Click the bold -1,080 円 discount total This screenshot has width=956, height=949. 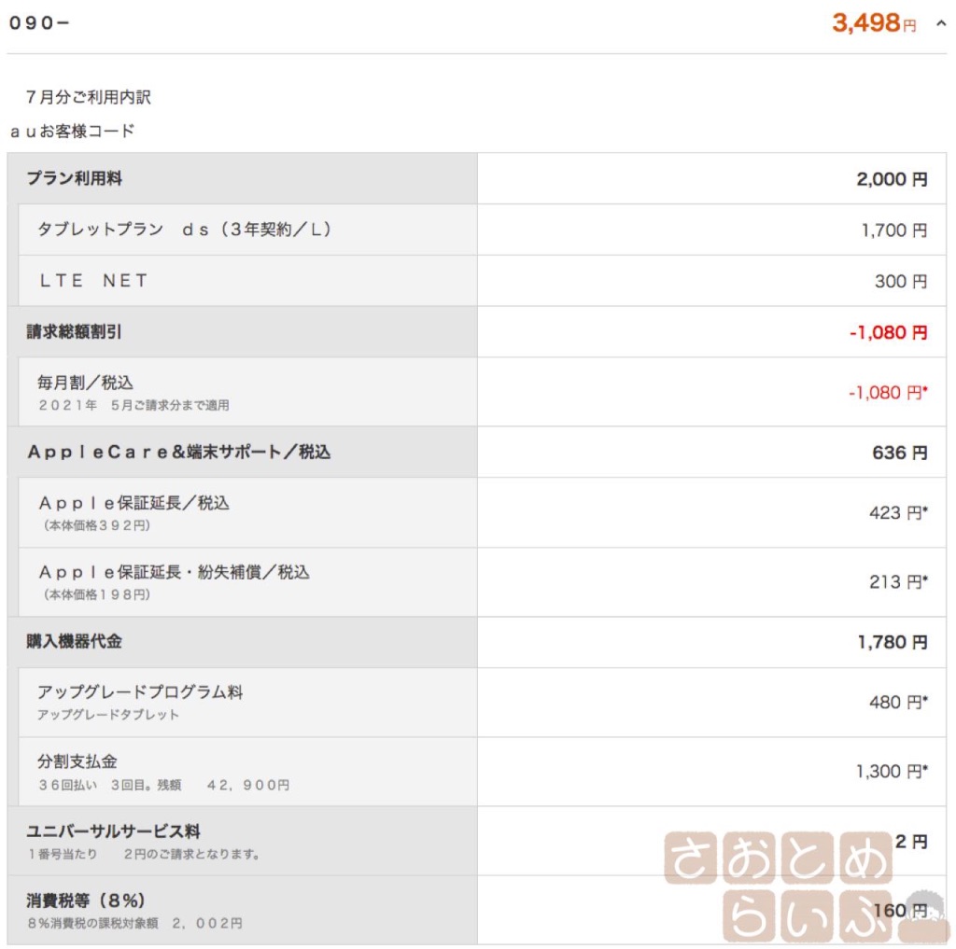(x=889, y=332)
